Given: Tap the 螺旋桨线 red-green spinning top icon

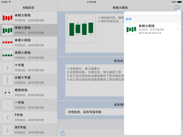Looking at the screenshot, I should click(8, 92).
